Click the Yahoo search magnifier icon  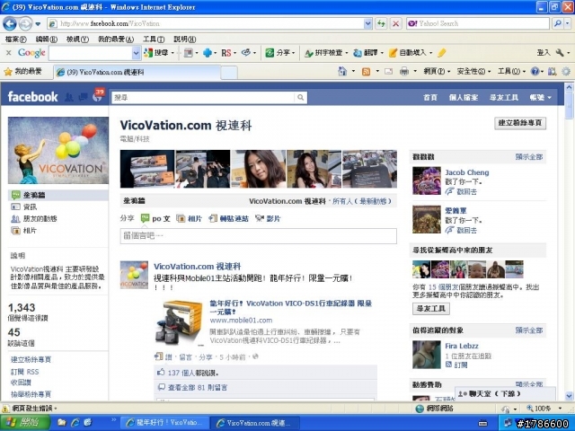(x=558, y=23)
